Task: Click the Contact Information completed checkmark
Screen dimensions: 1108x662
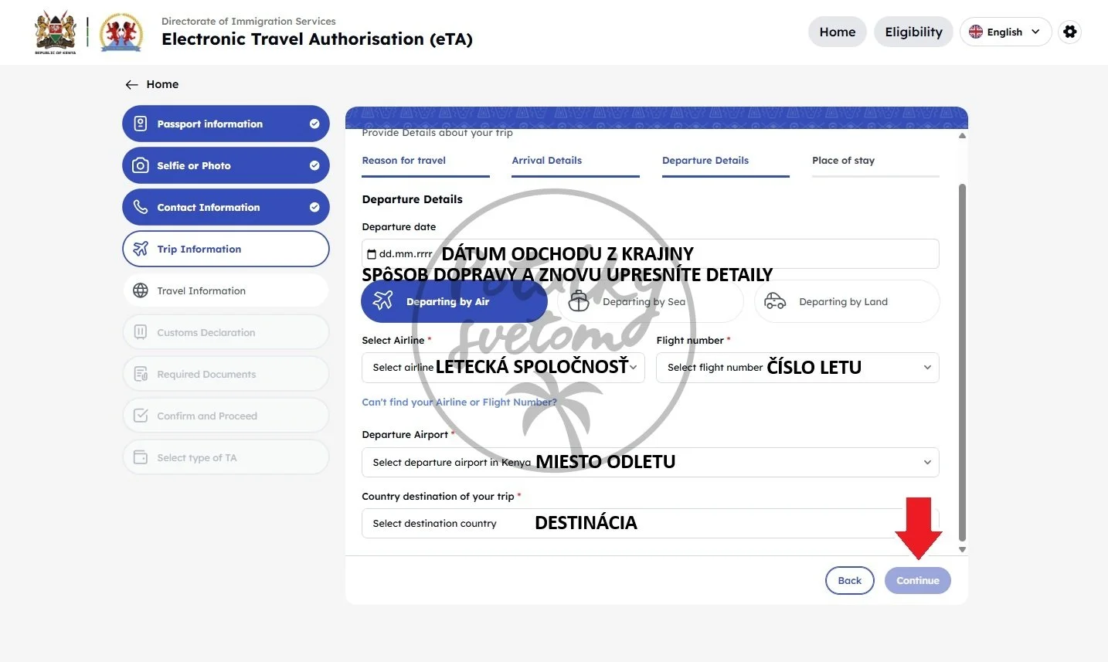Action: tap(314, 207)
